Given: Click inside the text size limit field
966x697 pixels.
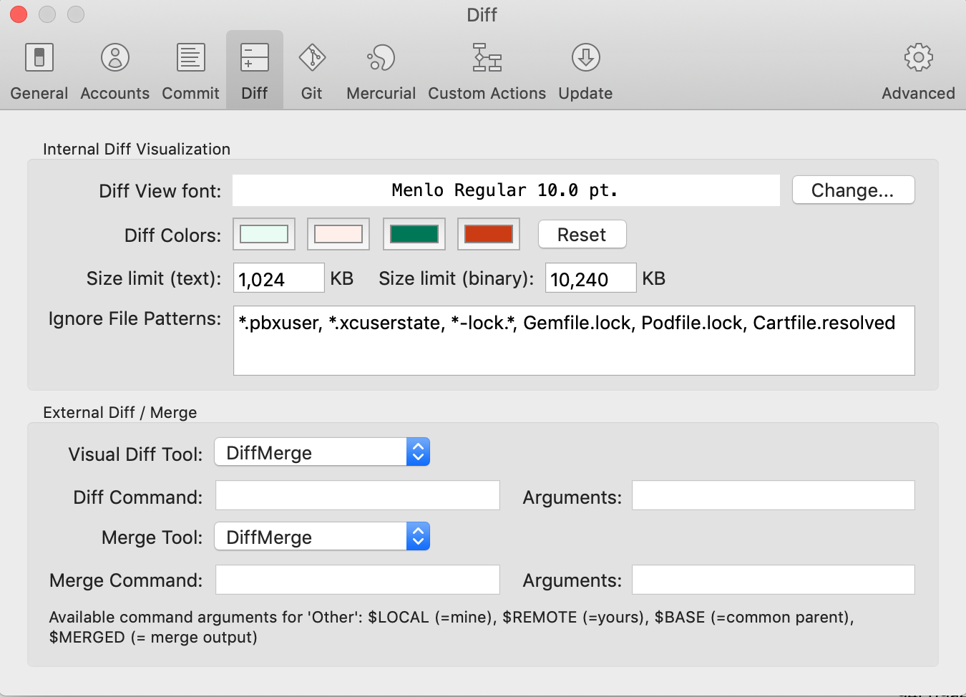Looking at the screenshot, I should [278, 278].
